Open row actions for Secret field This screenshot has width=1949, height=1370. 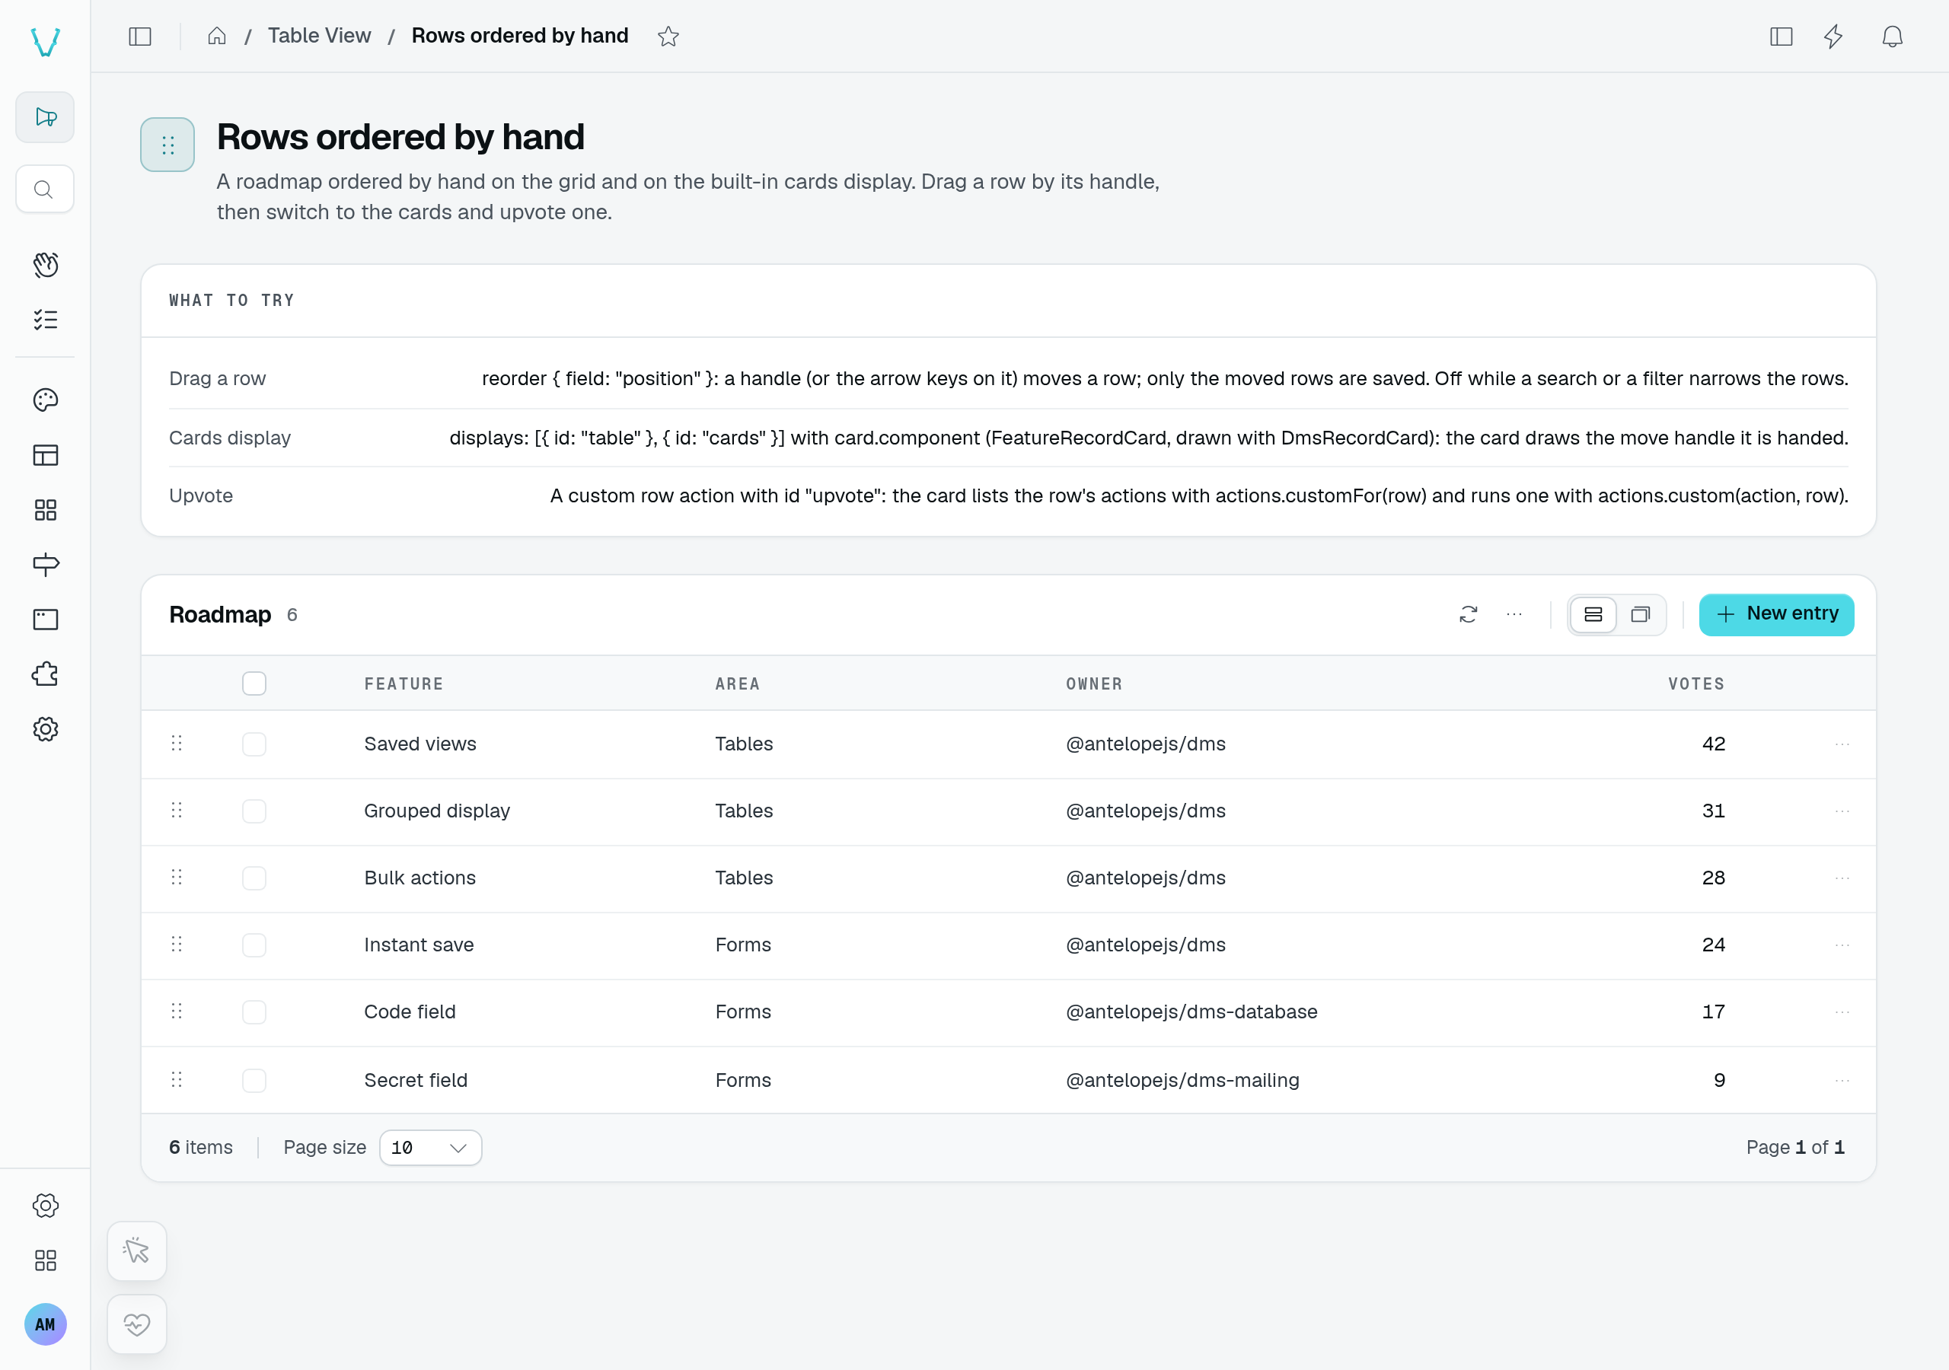[x=1842, y=1080]
